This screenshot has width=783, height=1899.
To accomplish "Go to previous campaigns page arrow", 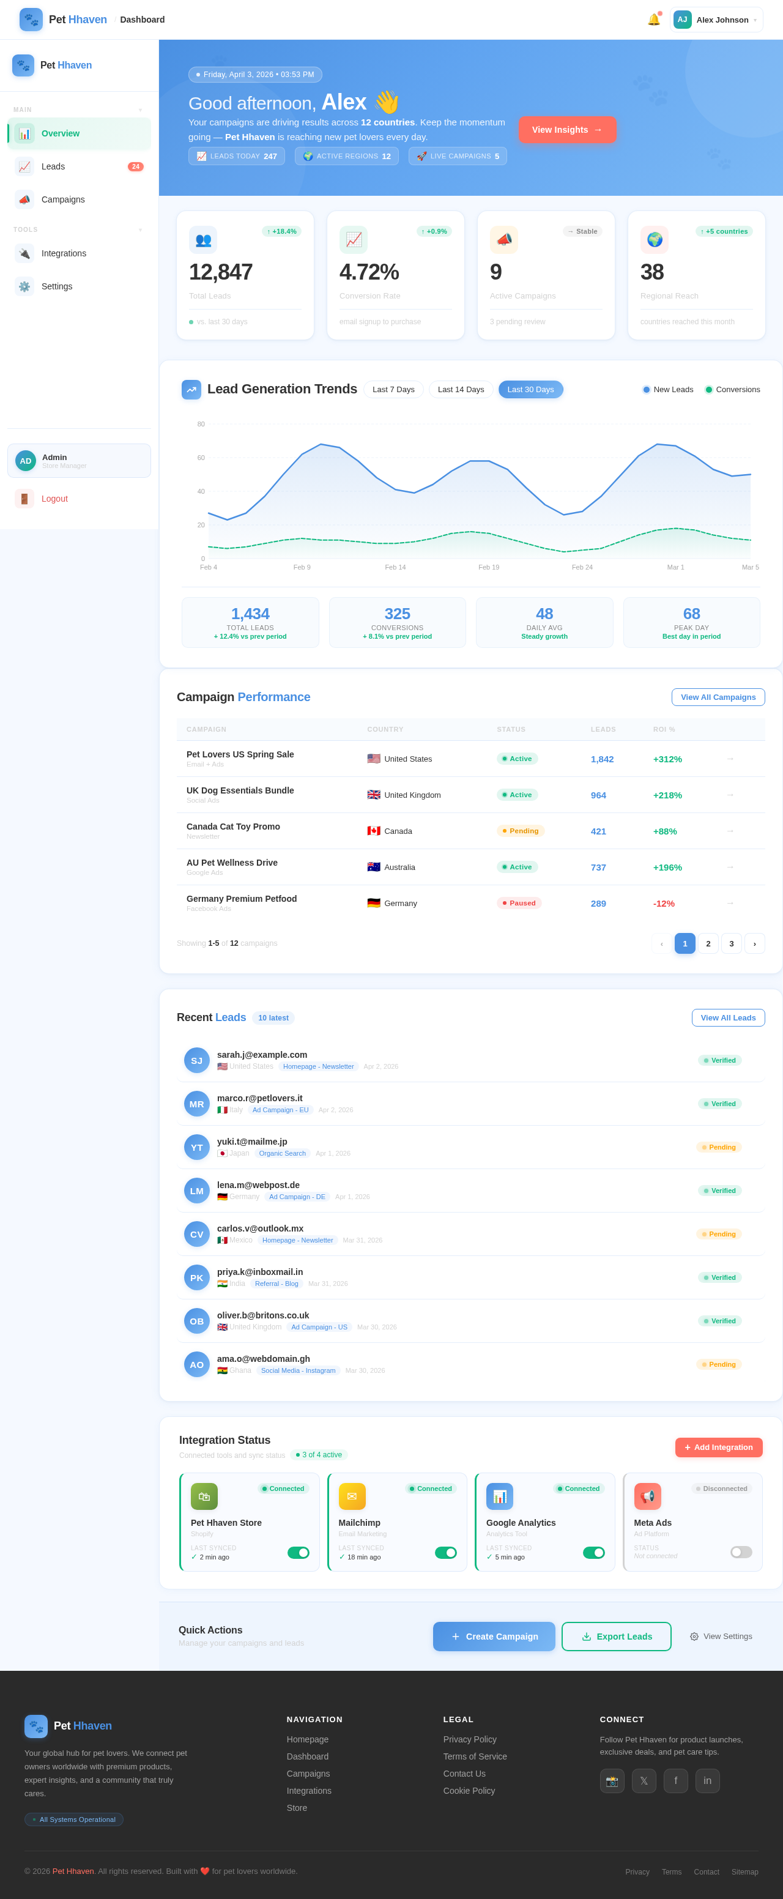I will click(661, 943).
